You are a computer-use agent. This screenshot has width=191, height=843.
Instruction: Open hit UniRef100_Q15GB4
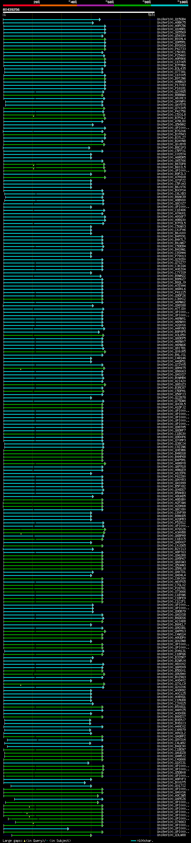[171, 19]
